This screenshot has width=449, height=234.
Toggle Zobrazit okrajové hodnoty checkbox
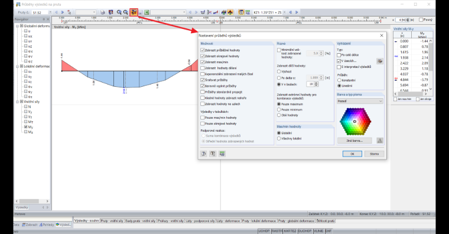point(203,56)
